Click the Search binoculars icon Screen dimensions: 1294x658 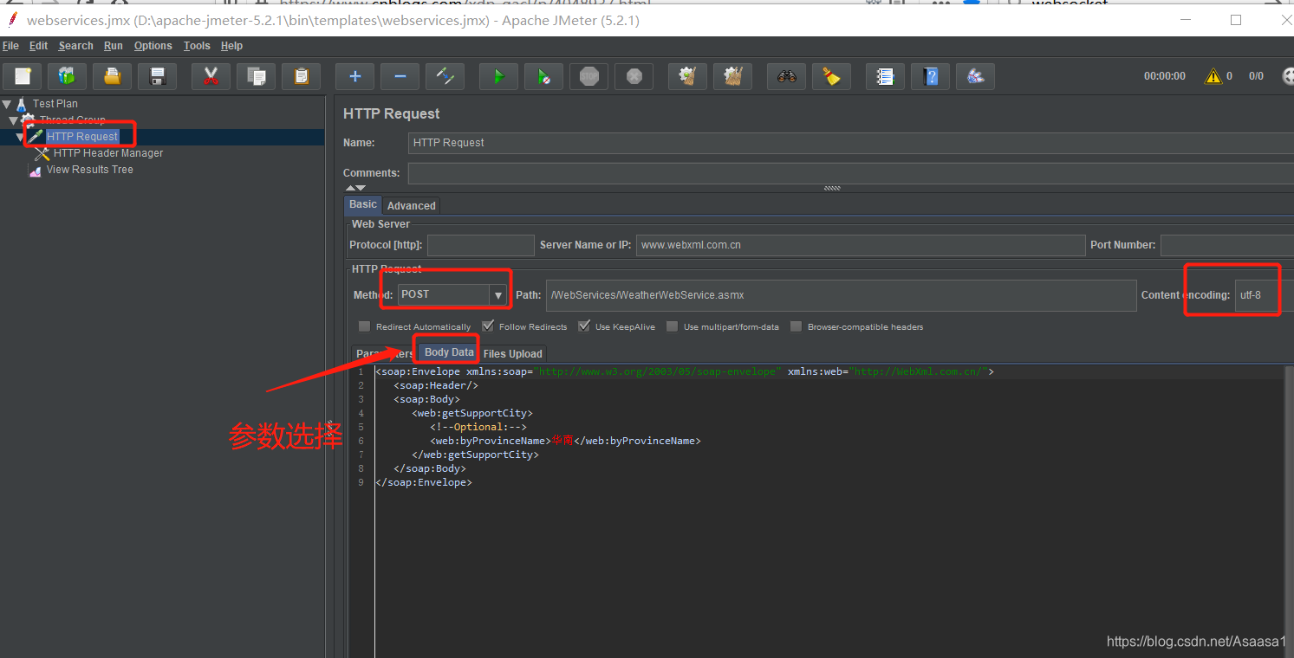(x=787, y=76)
